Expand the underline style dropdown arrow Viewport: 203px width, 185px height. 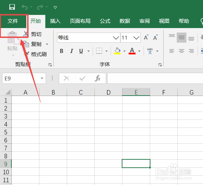[89, 51]
